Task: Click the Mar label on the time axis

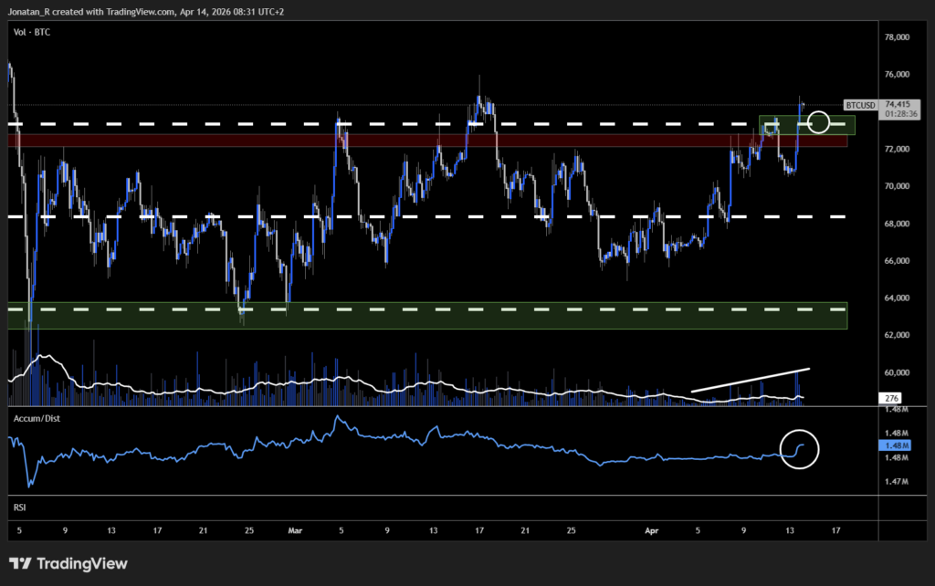Action: click(x=294, y=528)
